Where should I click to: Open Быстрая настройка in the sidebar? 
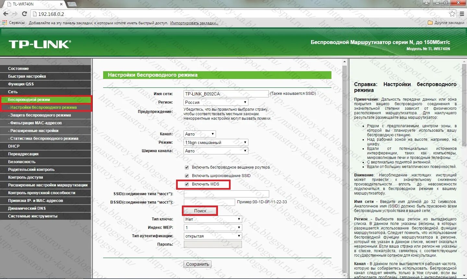coord(45,76)
